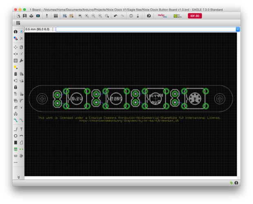253x204 pixels.
Task: Expand the command history dropdown
Action: pyautogui.click(x=238, y=29)
